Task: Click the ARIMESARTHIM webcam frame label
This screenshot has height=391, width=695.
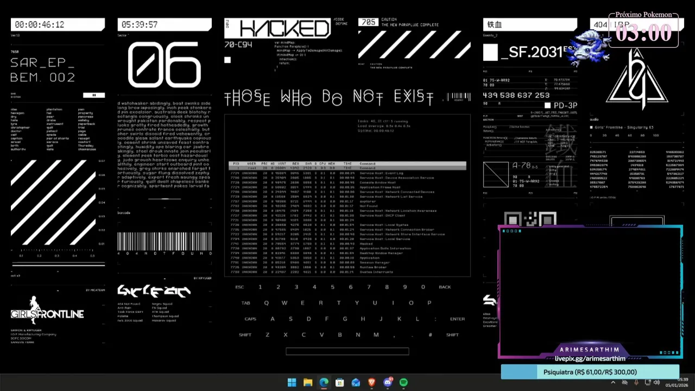Action: (x=589, y=350)
